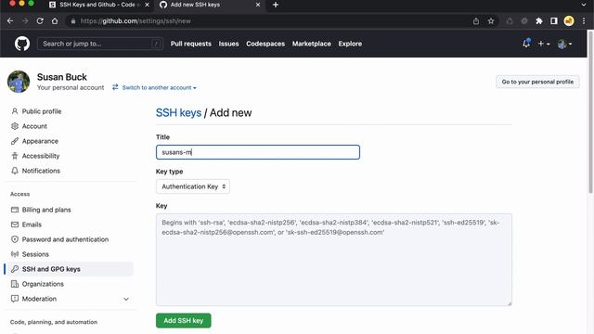594x334 pixels.
Task: Open the browser extensions puzzle icon
Action: coord(539,20)
